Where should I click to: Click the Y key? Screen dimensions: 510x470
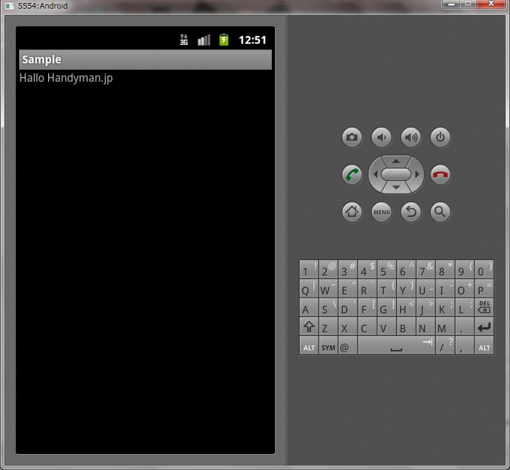click(406, 288)
